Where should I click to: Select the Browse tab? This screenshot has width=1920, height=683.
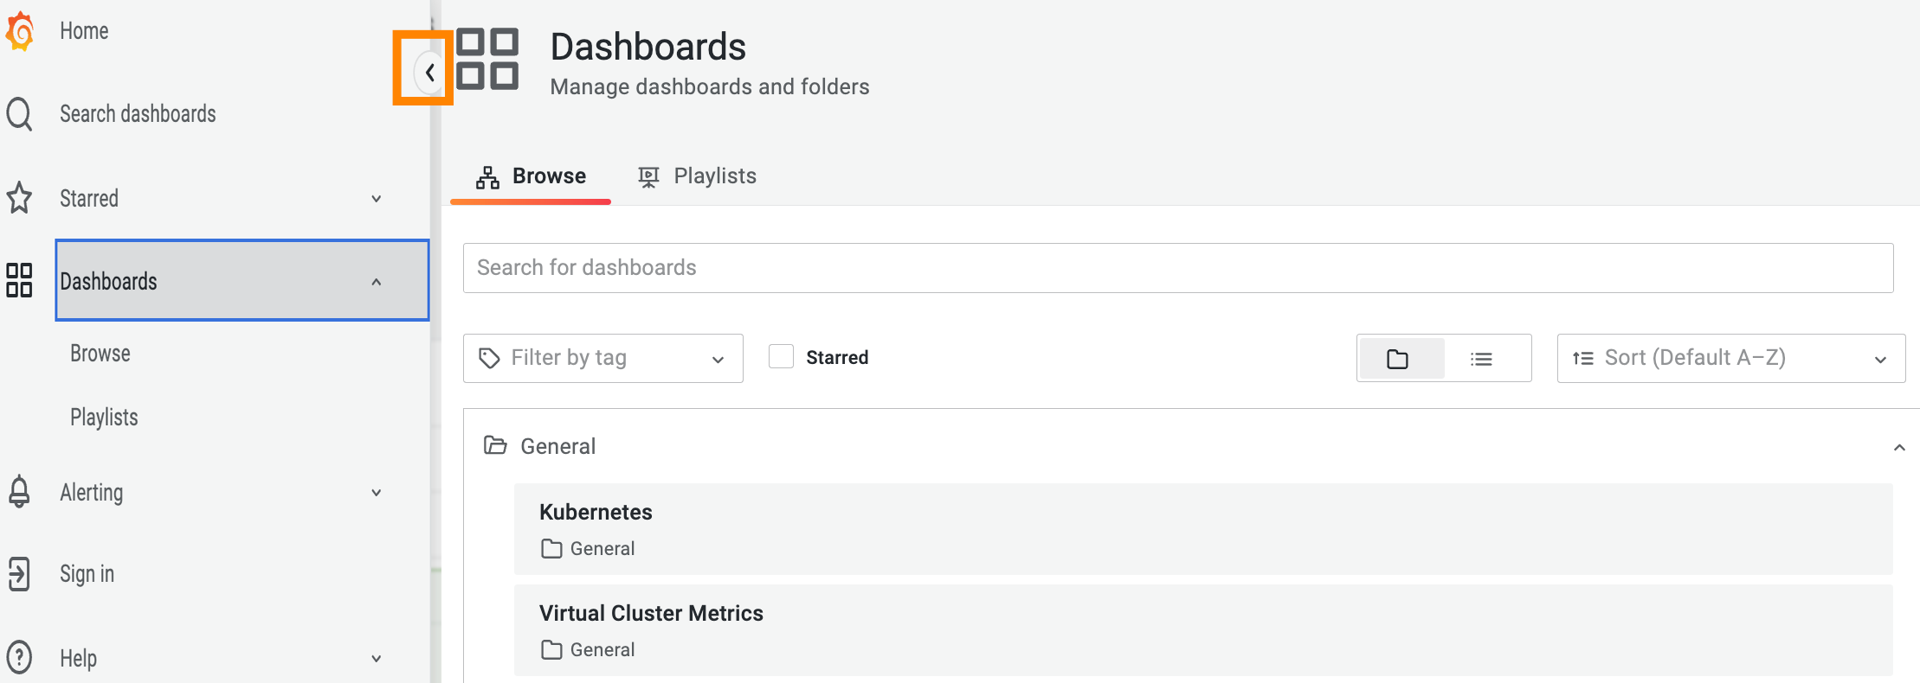pos(531,176)
